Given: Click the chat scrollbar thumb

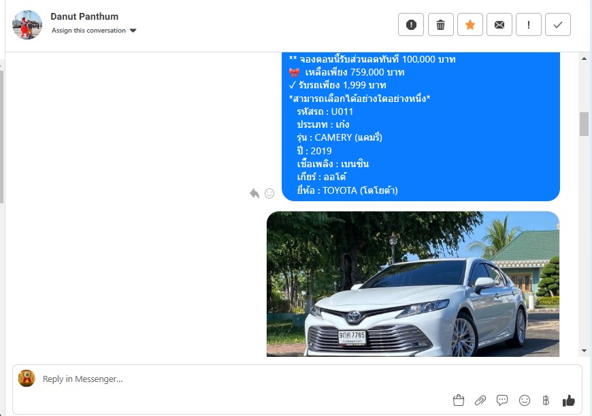Looking at the screenshot, I should pyautogui.click(x=584, y=124).
